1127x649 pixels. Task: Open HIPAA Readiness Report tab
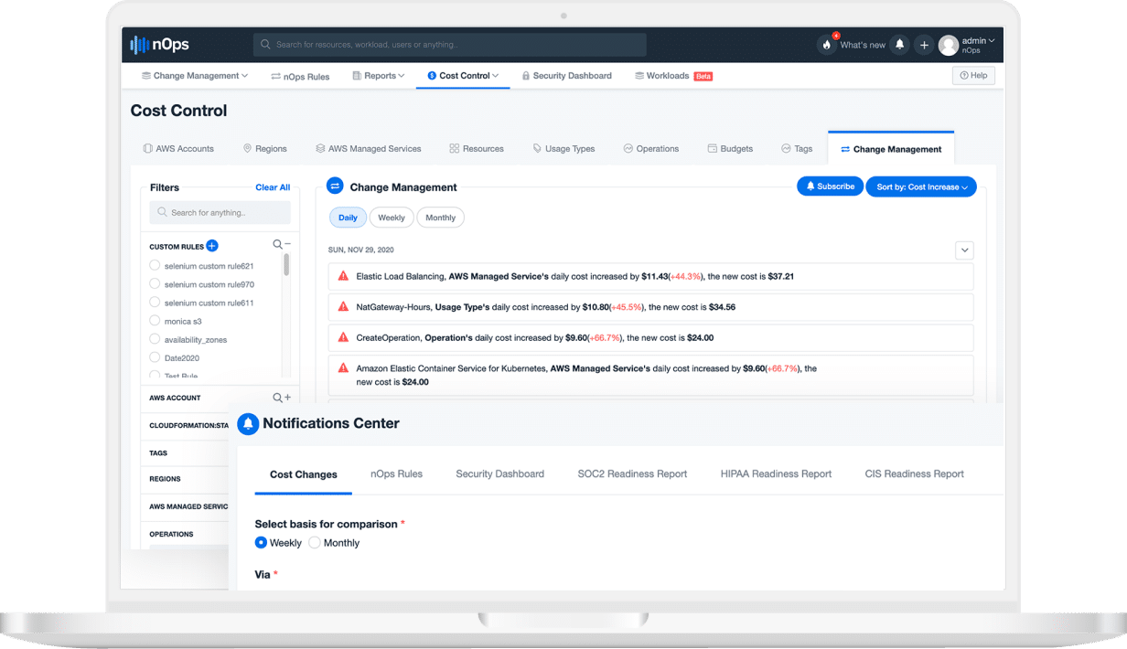point(776,473)
